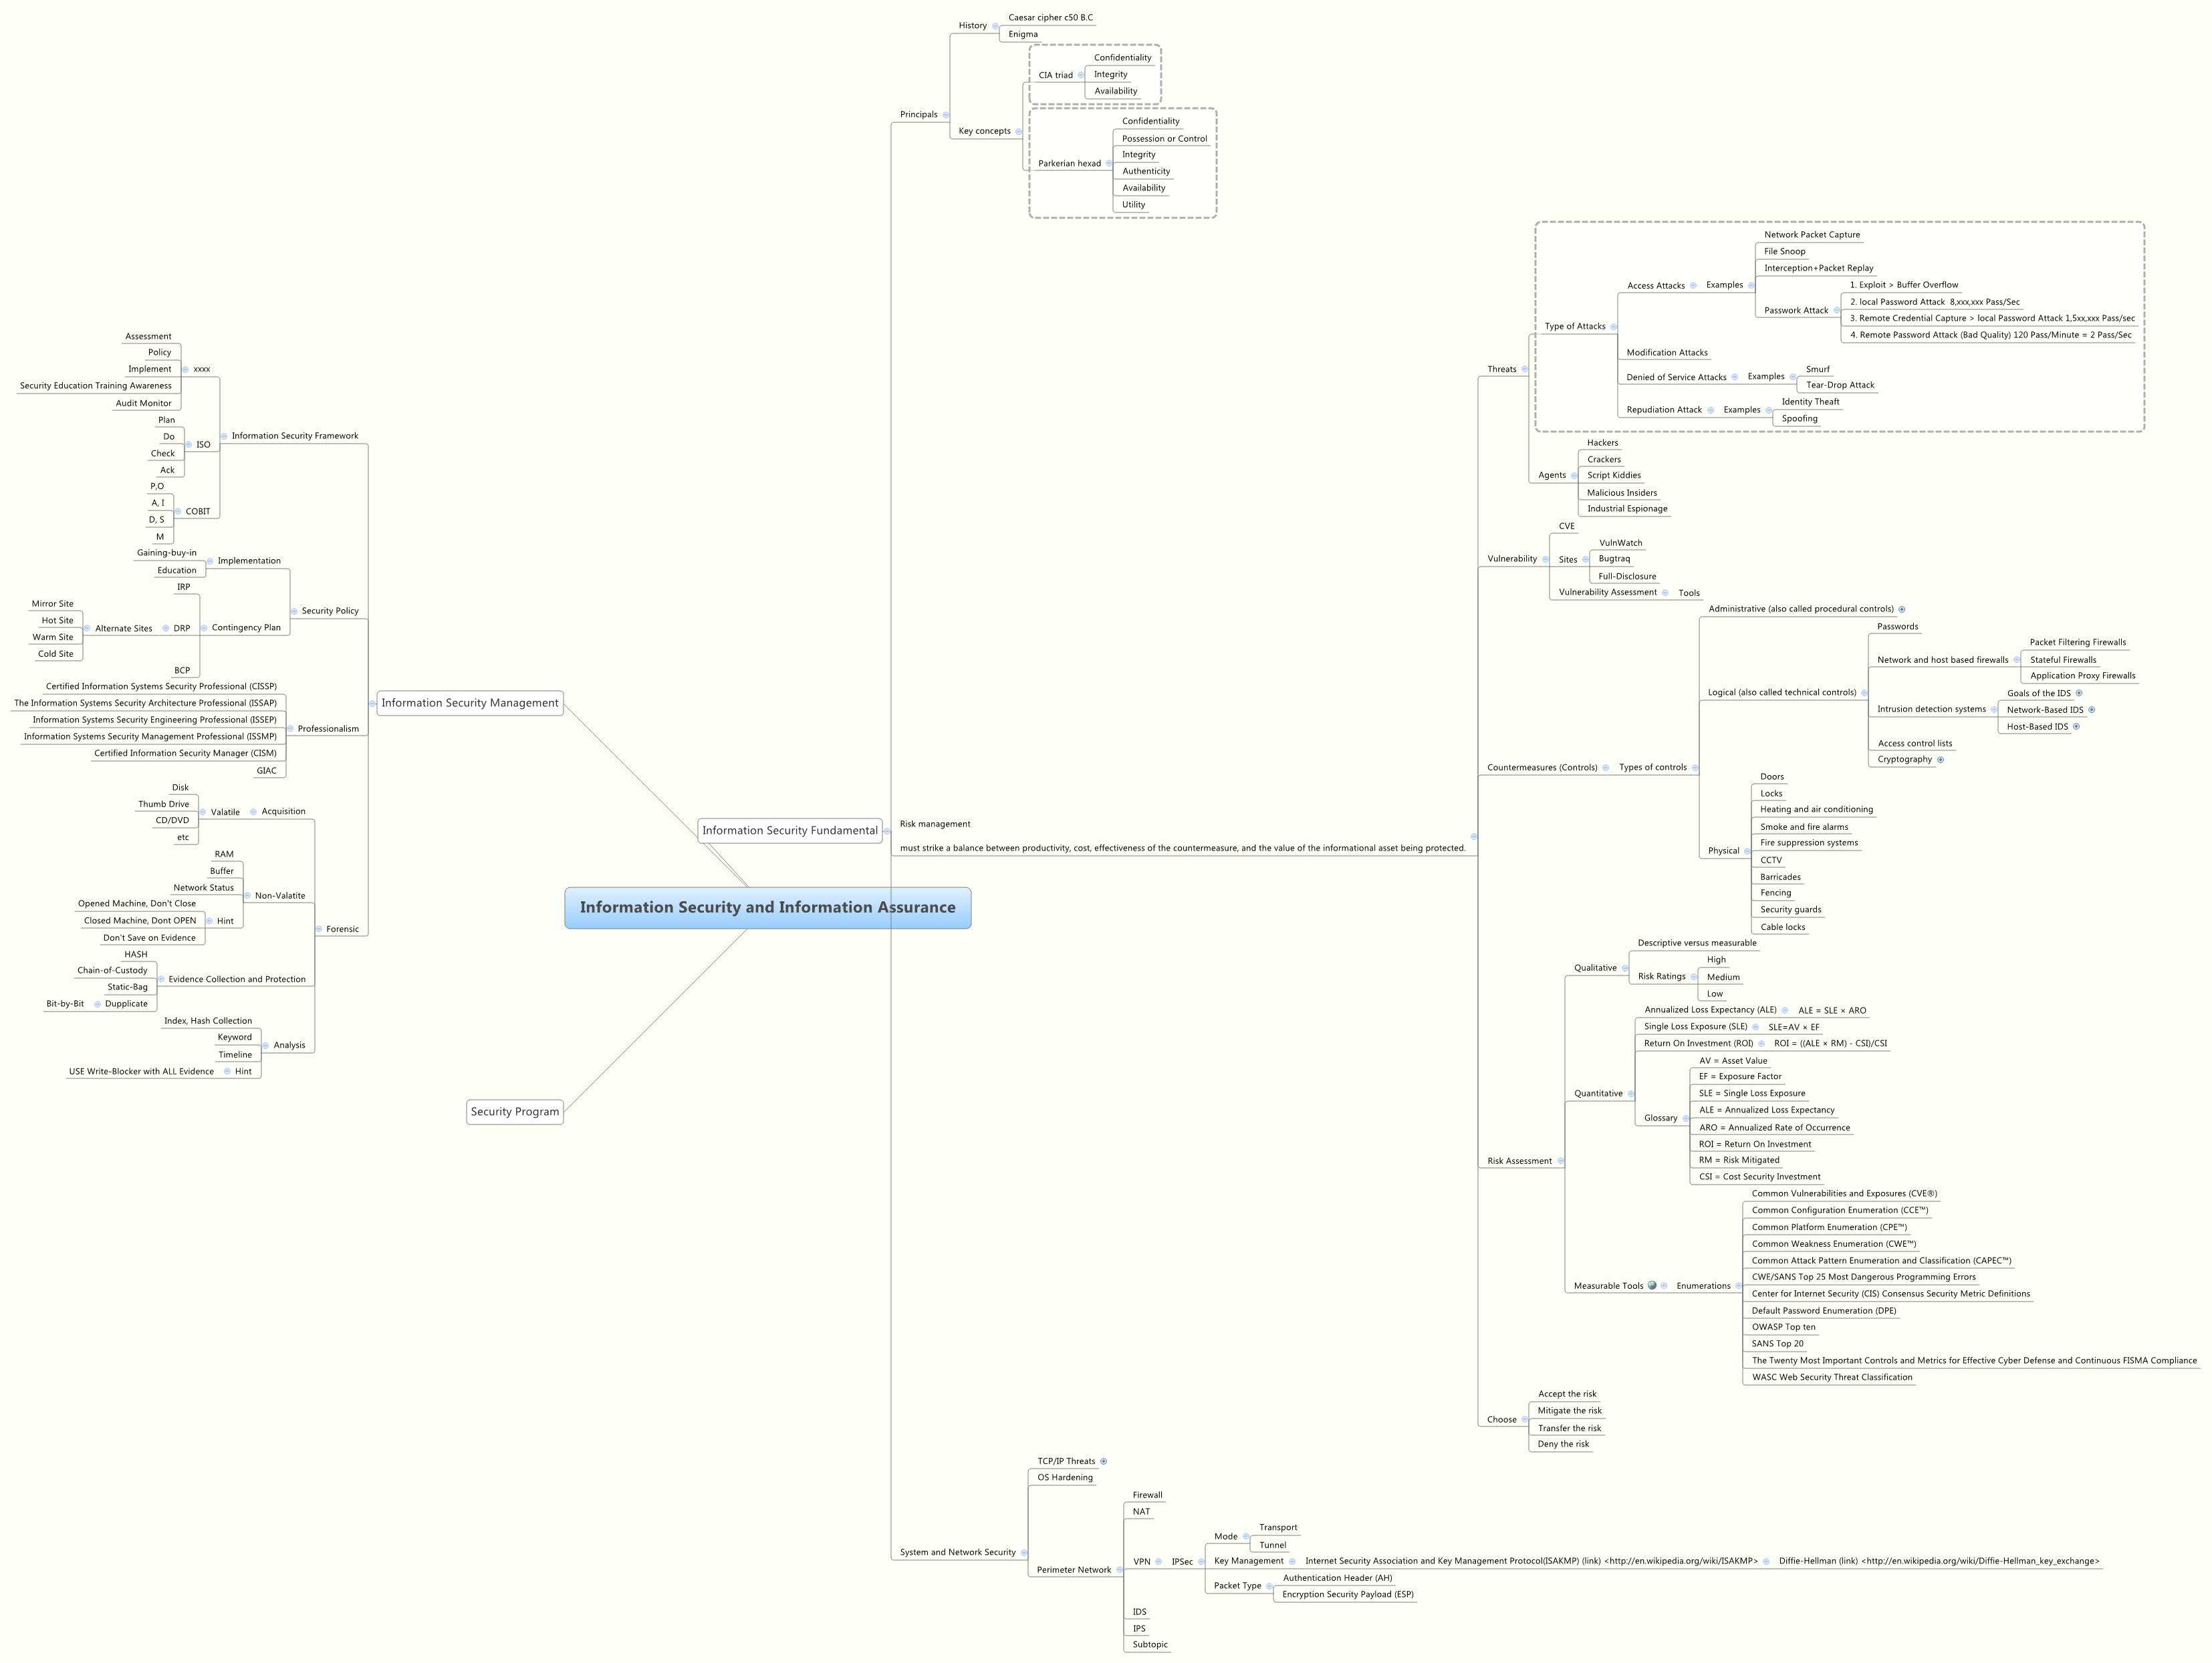Image resolution: width=2212 pixels, height=1663 pixels.
Task: Collapse the CIA triad branch toggle
Action: point(1081,75)
